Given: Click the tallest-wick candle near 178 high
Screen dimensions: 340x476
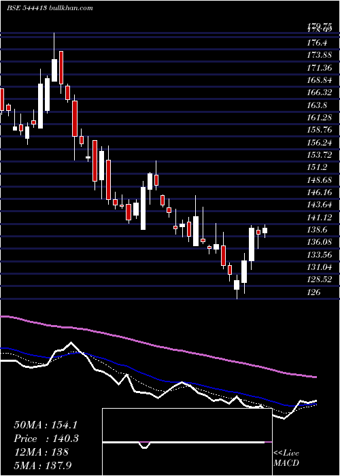Looking at the screenshot, I should point(54,56).
